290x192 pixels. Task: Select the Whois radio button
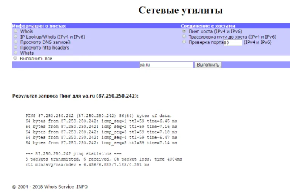16,31
